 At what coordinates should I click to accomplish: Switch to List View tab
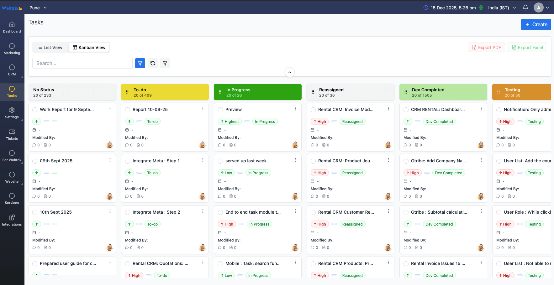tap(50, 48)
